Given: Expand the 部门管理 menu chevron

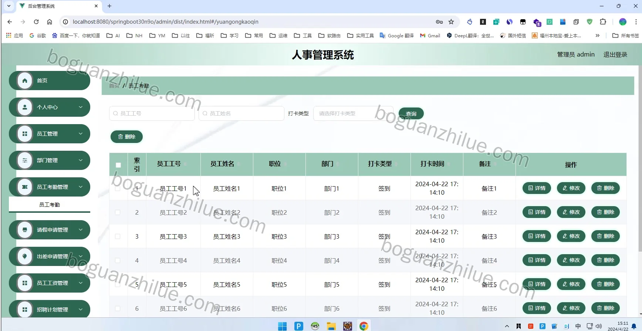Looking at the screenshot, I should [81, 160].
